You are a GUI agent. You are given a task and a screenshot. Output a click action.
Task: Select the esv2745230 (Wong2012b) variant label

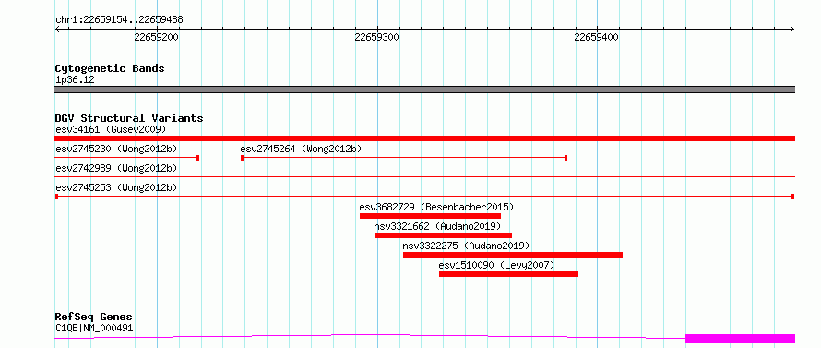116,149
